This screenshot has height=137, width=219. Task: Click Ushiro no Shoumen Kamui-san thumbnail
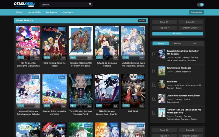pyautogui.click(x=162, y=99)
